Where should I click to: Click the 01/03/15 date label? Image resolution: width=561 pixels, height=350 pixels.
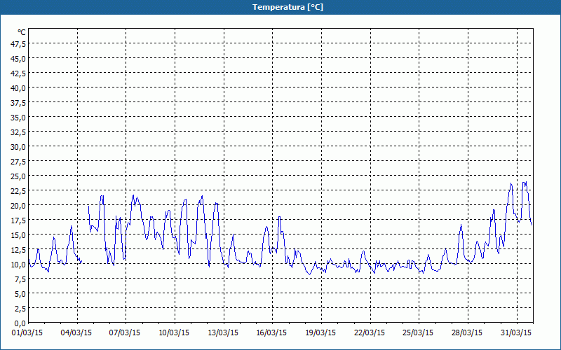[27, 332]
